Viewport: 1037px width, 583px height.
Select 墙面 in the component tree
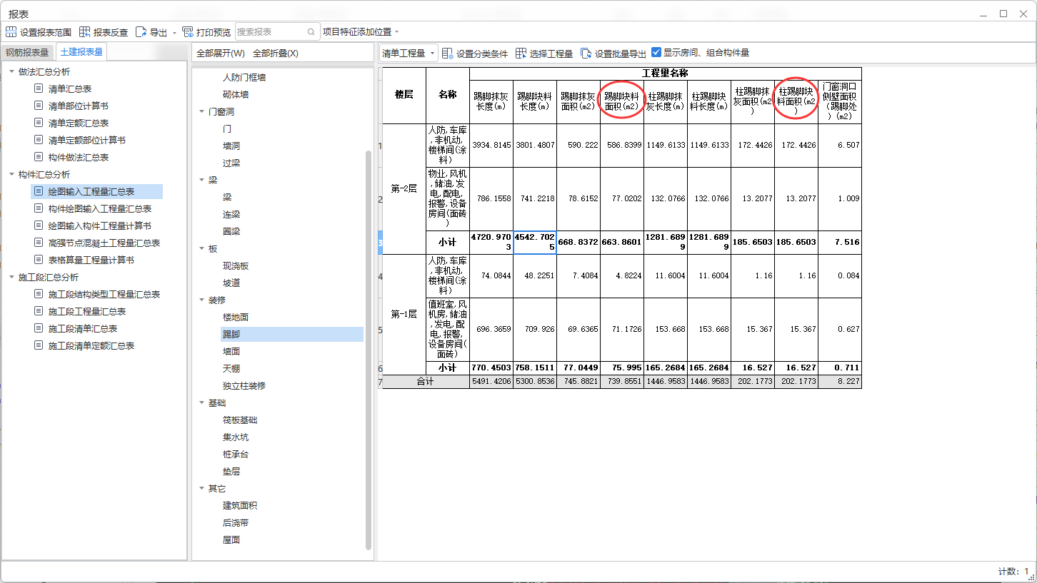point(231,351)
